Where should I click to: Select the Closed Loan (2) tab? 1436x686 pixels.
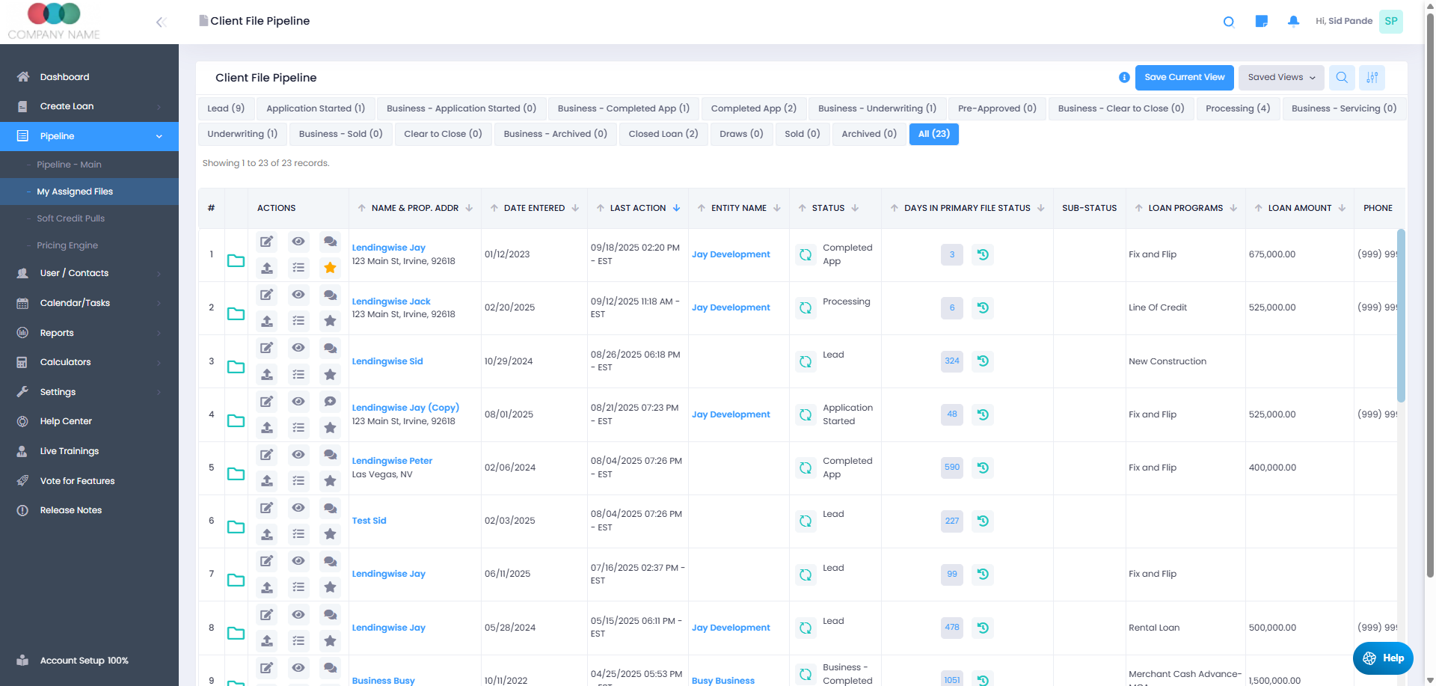pyautogui.click(x=663, y=134)
